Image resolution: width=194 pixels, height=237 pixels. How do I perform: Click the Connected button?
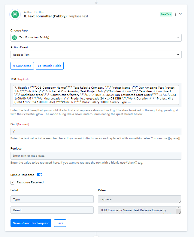(22, 66)
